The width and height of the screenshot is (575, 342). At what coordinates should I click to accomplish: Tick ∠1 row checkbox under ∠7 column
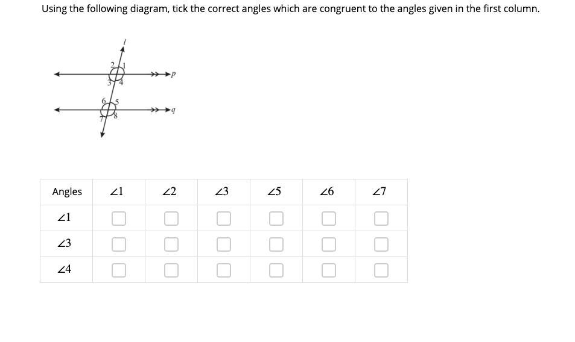tap(381, 219)
